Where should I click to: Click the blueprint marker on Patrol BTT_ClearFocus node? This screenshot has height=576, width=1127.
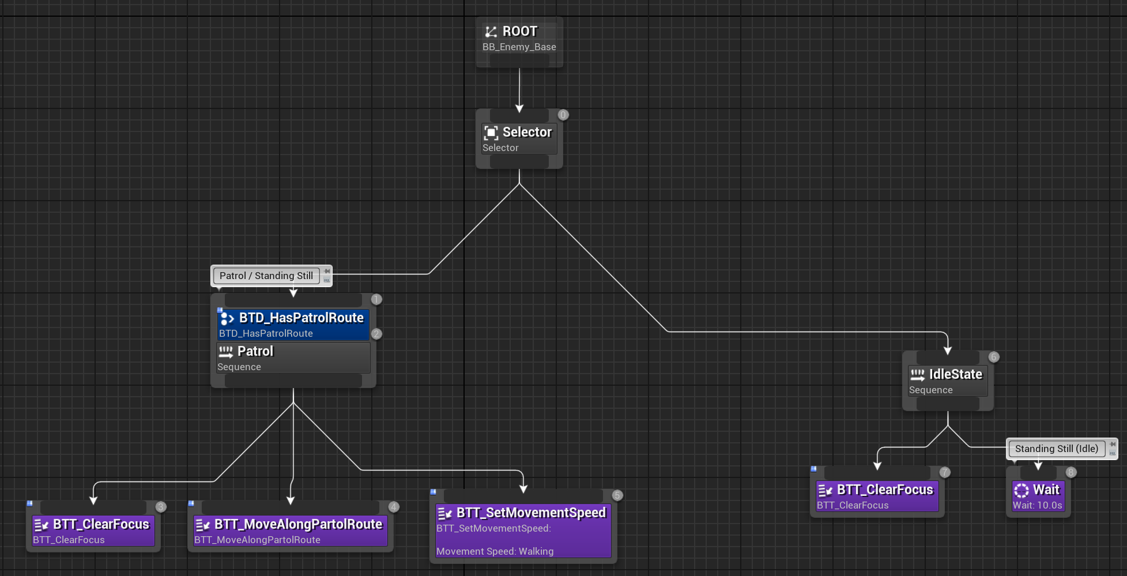pos(29,503)
